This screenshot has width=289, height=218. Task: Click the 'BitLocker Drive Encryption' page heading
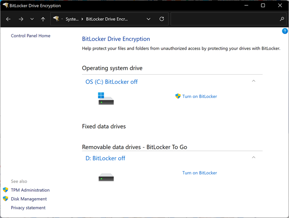116,39
